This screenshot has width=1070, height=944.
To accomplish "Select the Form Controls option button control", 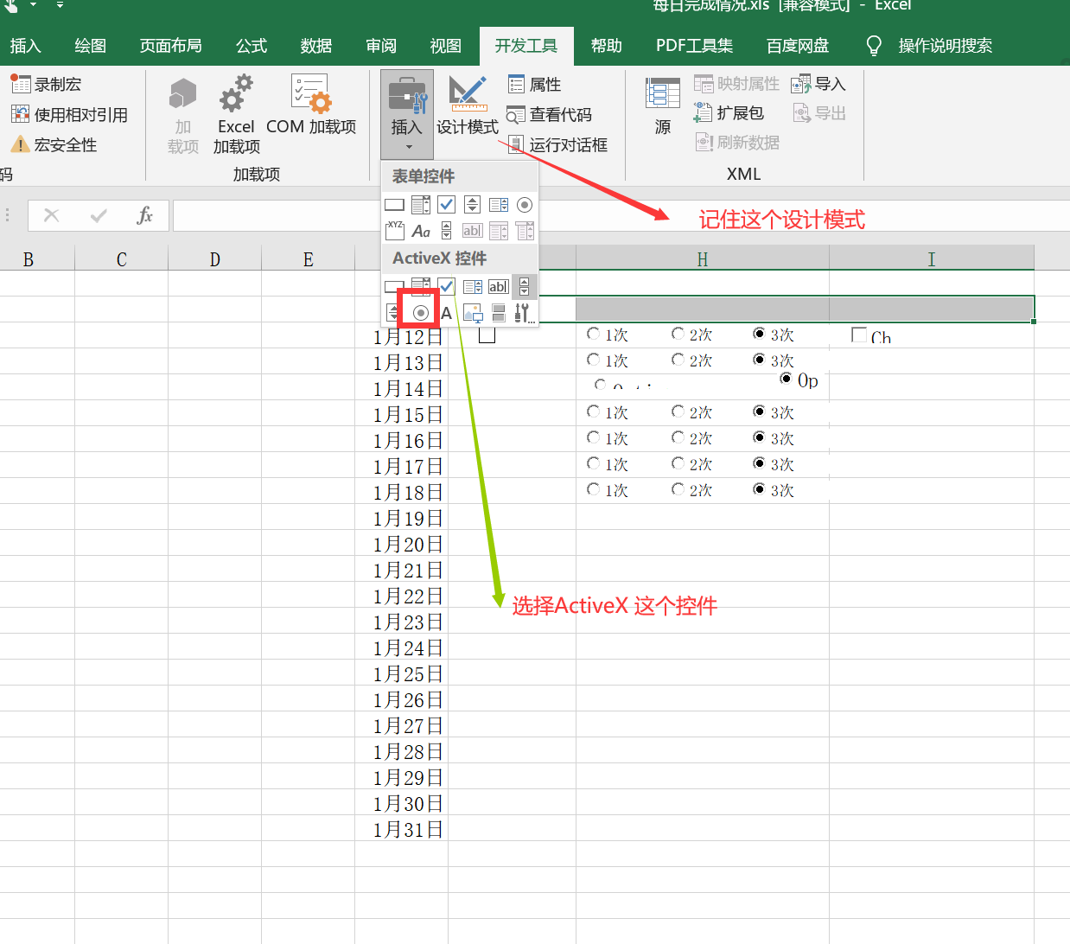I will 525,205.
